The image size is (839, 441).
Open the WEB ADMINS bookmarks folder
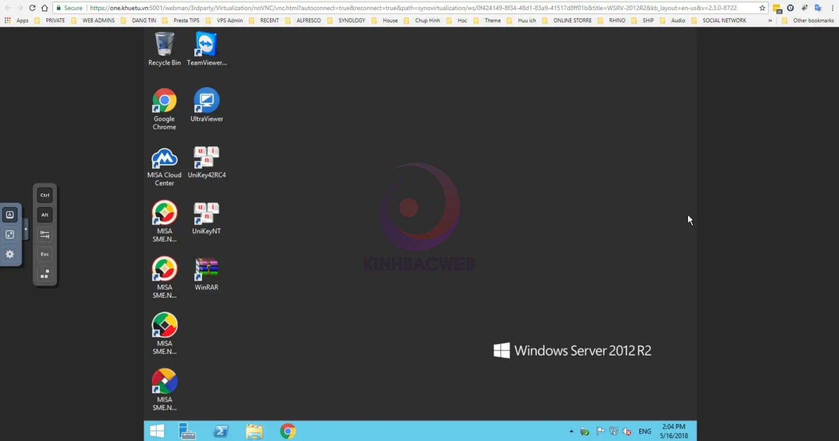(93, 20)
